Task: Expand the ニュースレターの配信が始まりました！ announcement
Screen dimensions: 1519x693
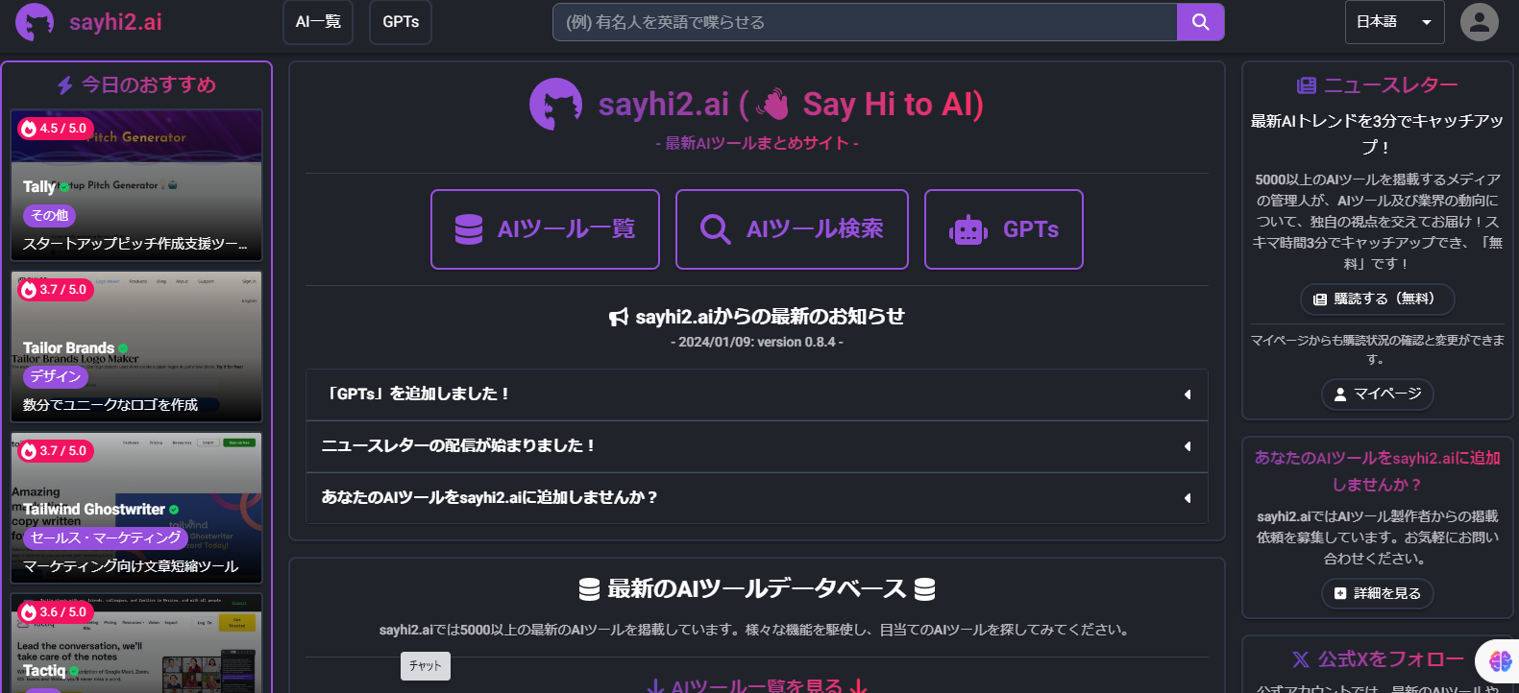Action: pyautogui.click(x=756, y=446)
